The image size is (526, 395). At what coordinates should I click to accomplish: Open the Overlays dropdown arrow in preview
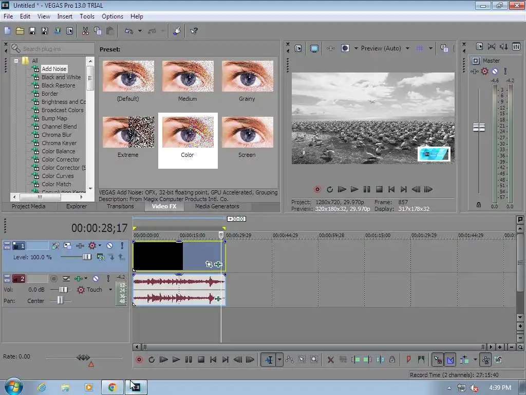tap(431, 48)
